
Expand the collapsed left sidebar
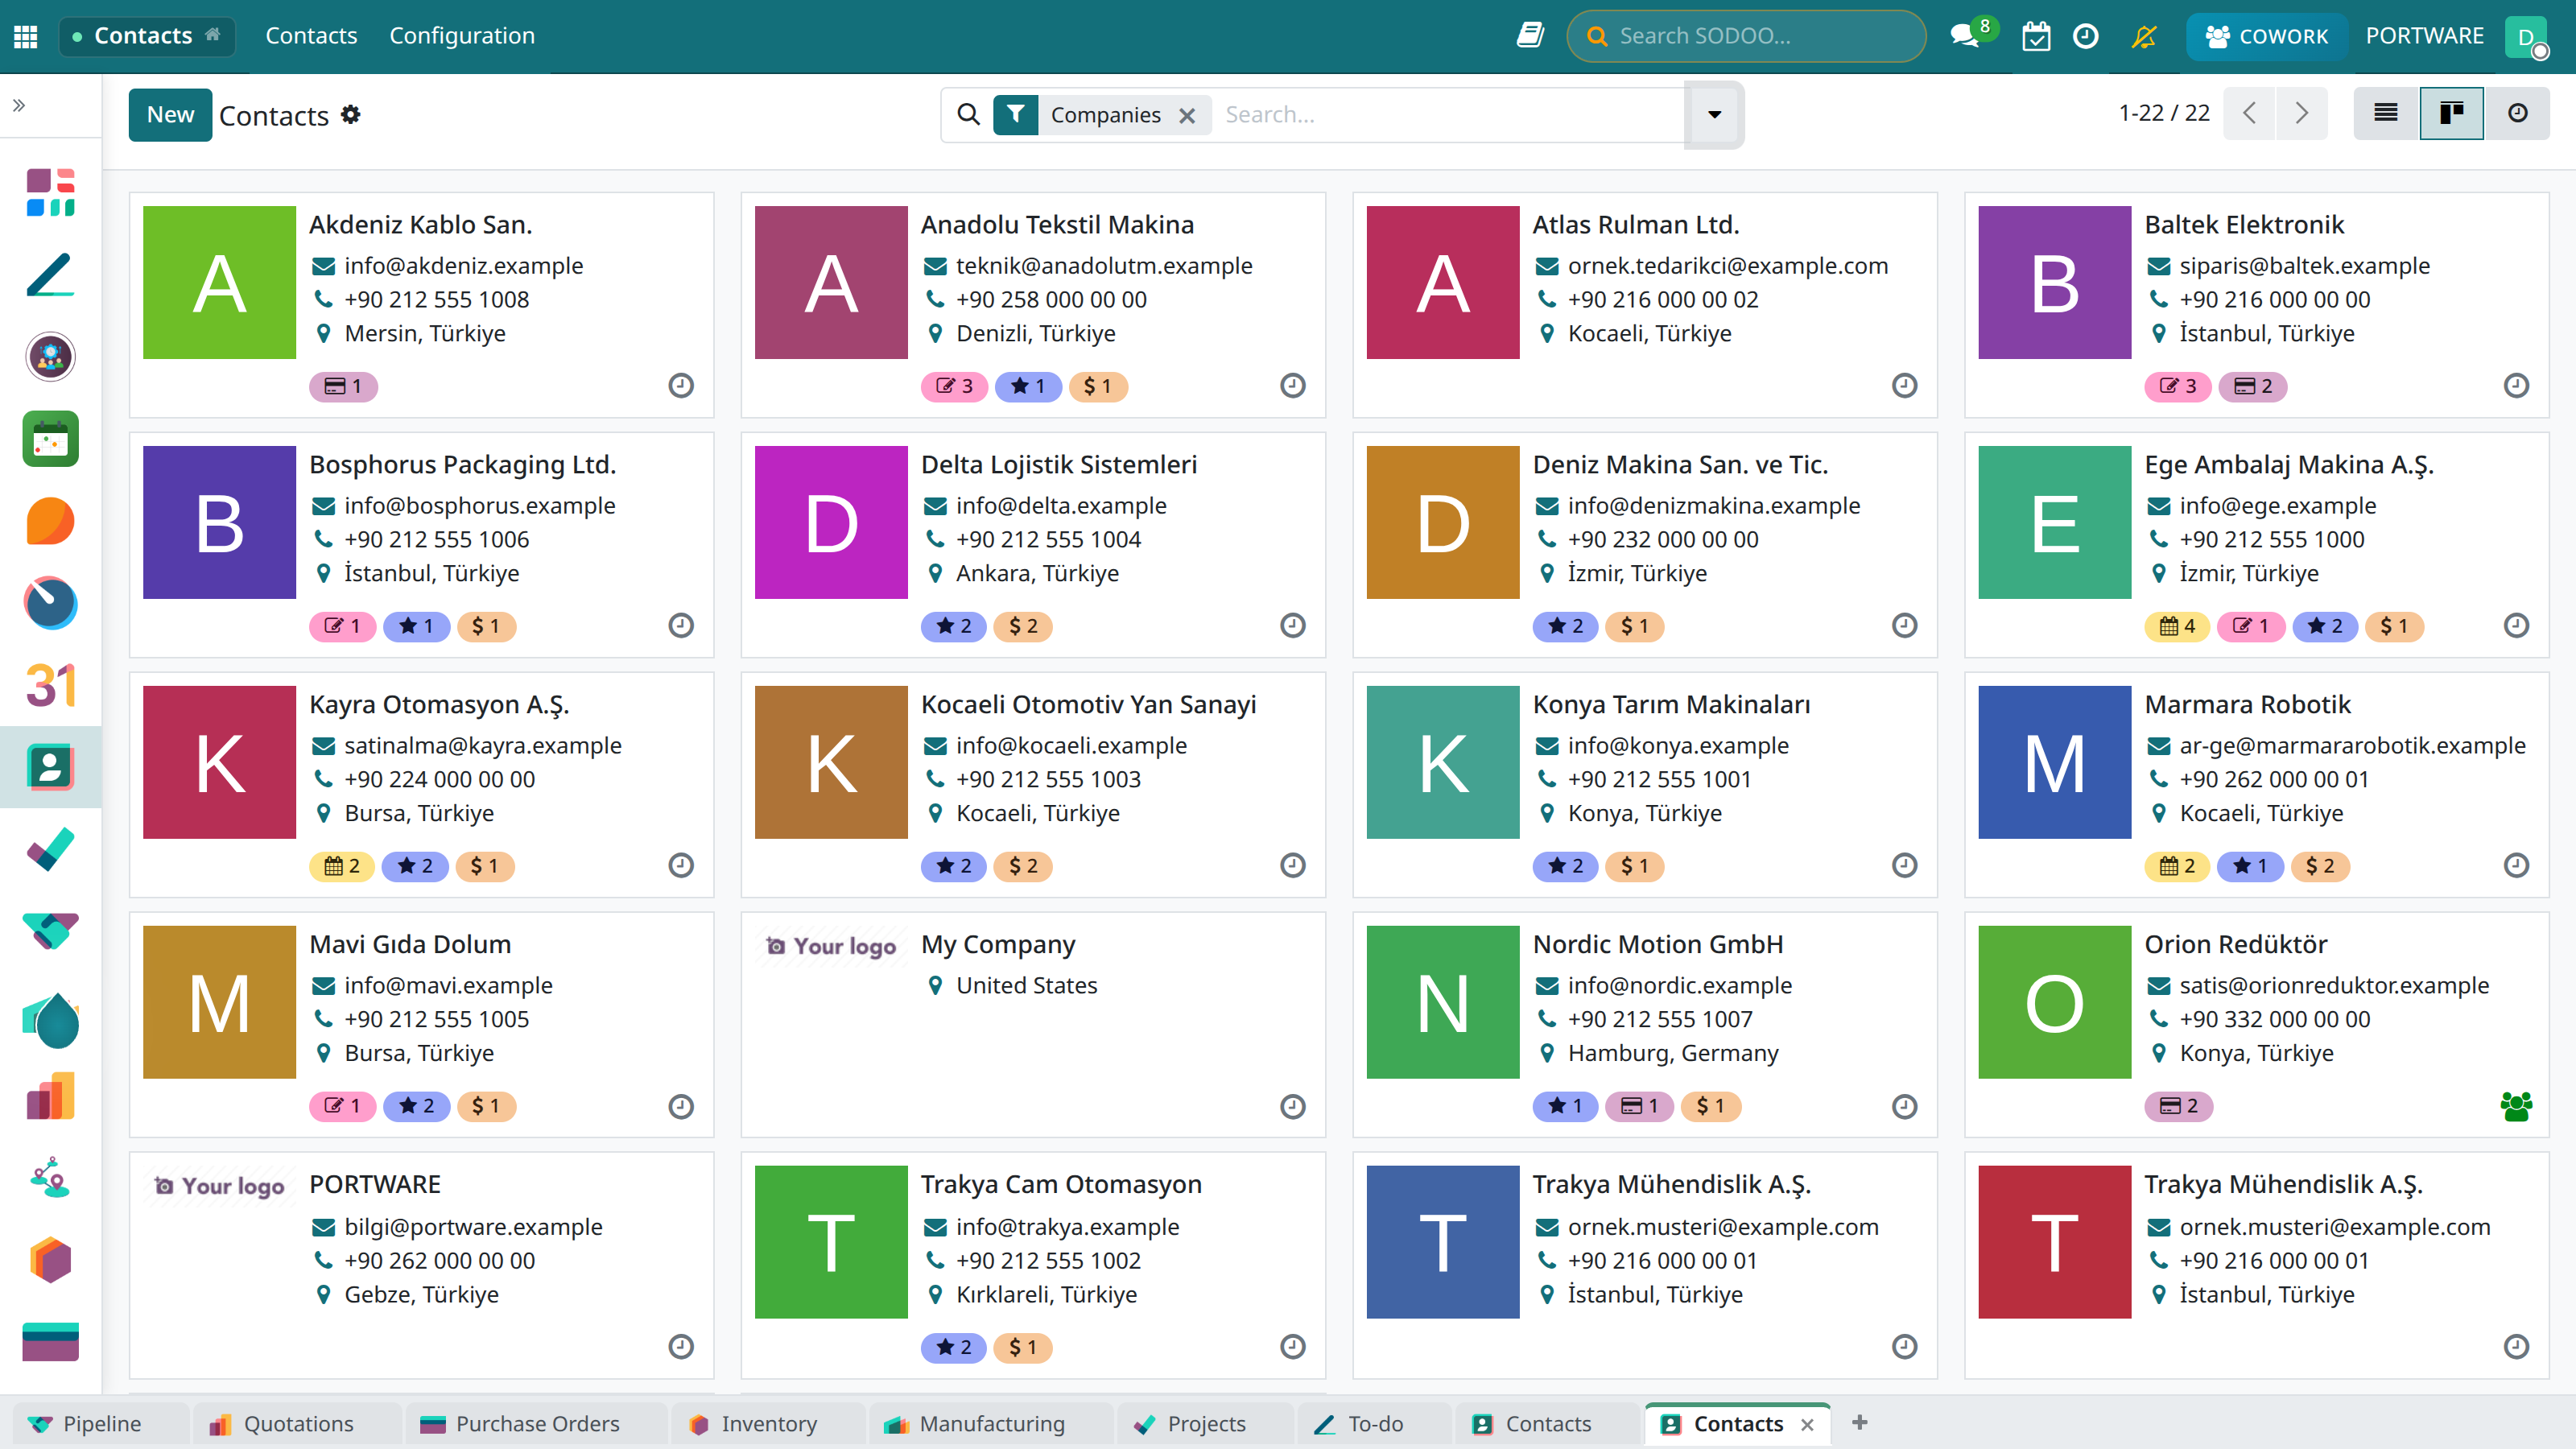pyautogui.click(x=19, y=105)
